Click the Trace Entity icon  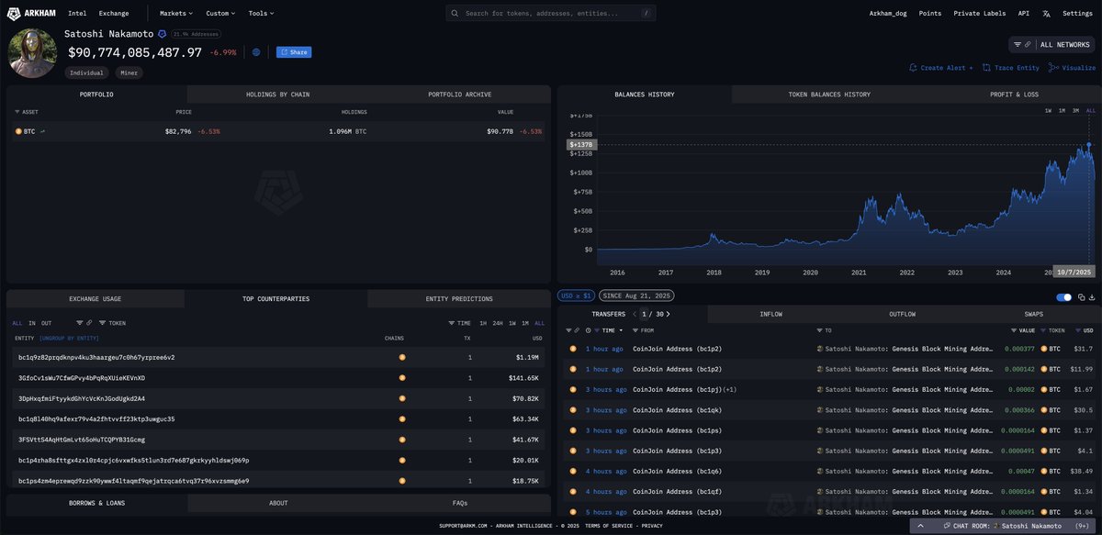[986, 68]
